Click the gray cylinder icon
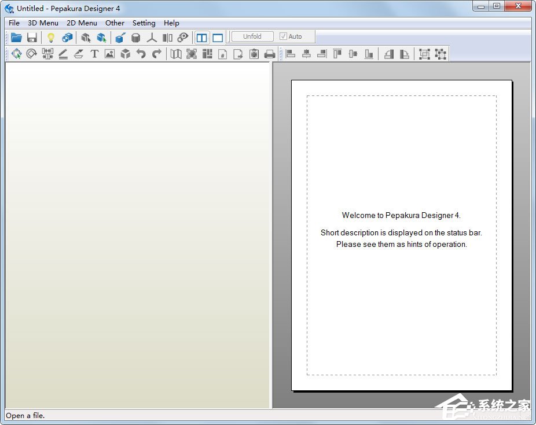This screenshot has width=536, height=425. (135, 38)
